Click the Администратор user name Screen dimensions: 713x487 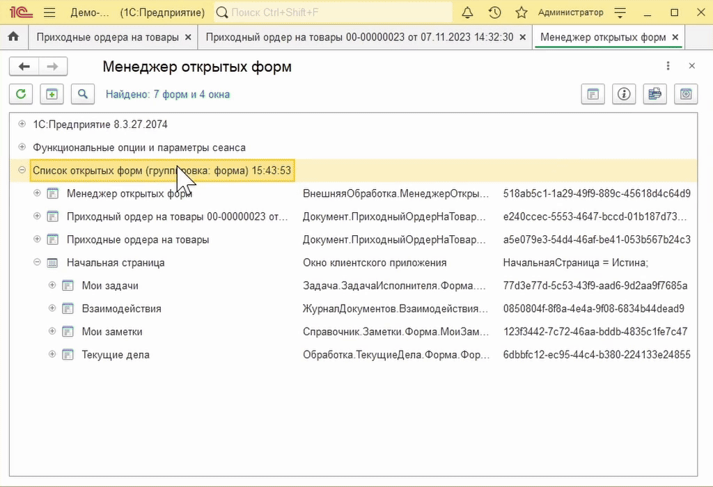[x=571, y=13]
